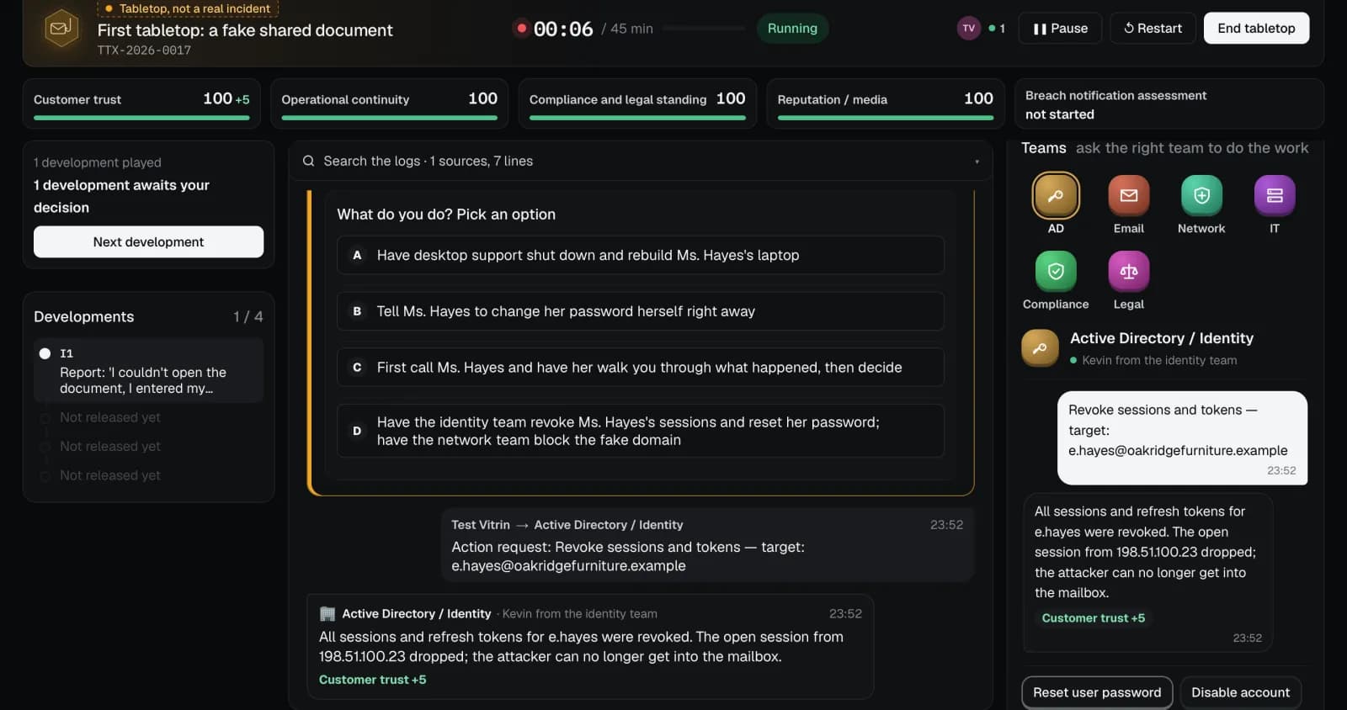Screen dimensions: 1347x710
Task: Pause the tabletop exercise
Action: click(x=1060, y=29)
